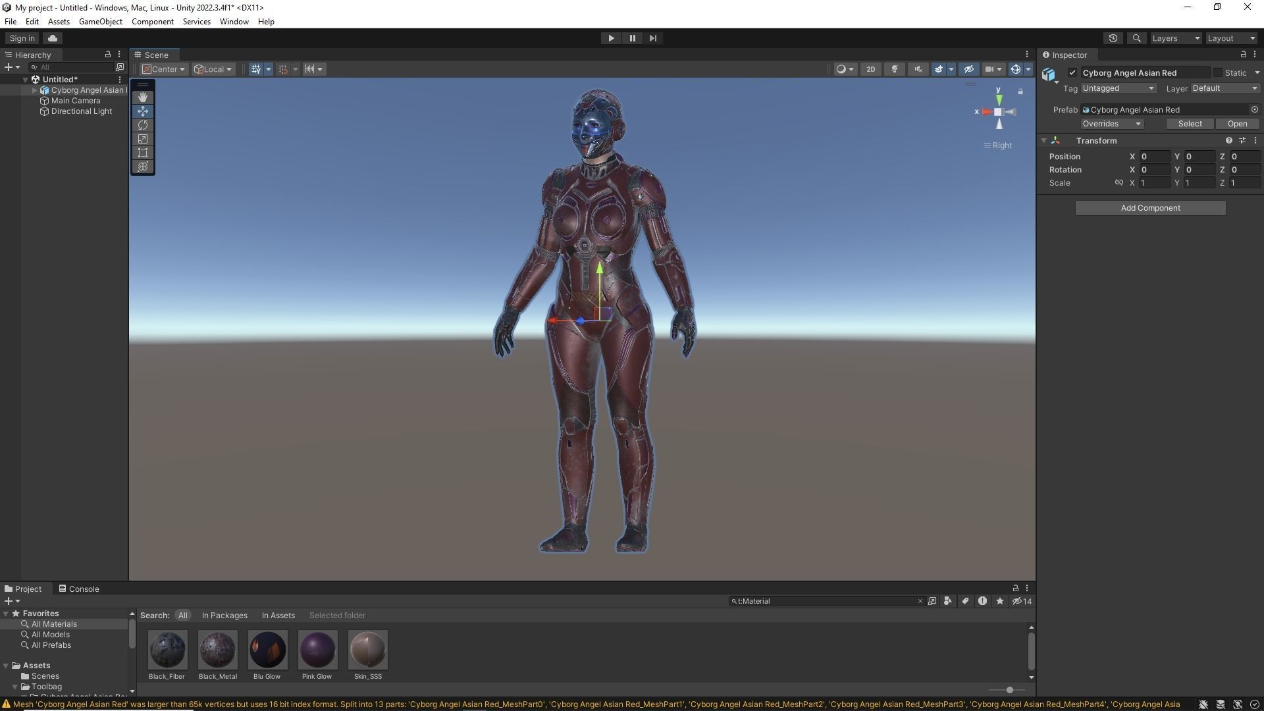Open the Center pivot dropdown
The height and width of the screenshot is (711, 1264).
[163, 69]
